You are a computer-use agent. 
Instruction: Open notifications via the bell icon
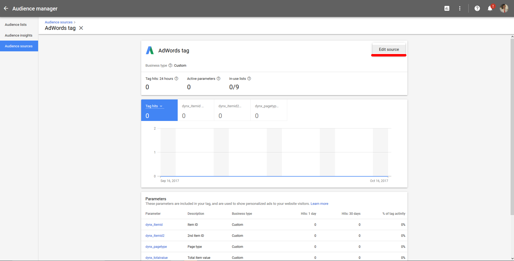[x=490, y=8]
